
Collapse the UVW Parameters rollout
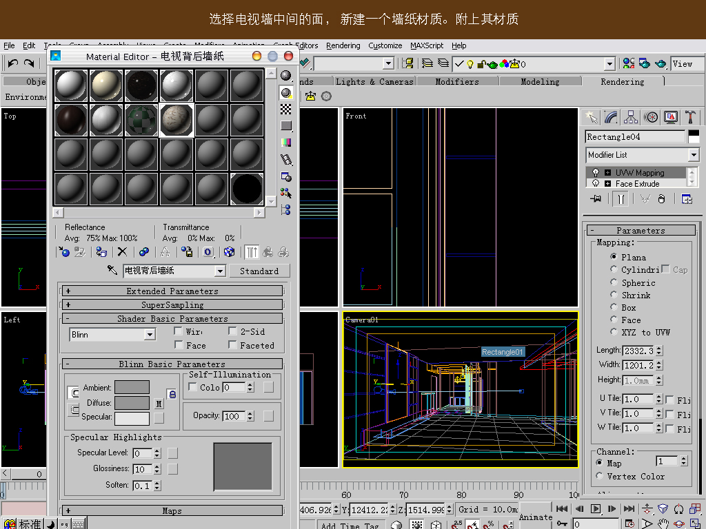click(x=641, y=230)
